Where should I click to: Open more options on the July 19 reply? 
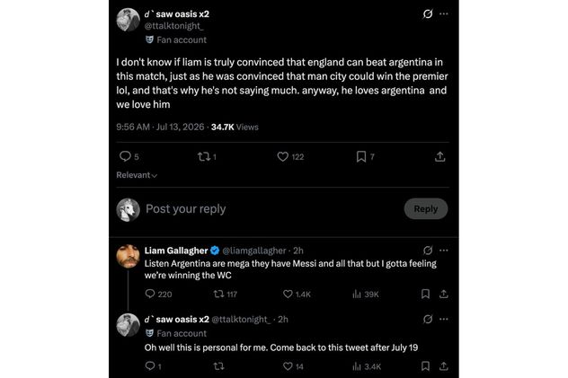[x=444, y=319]
